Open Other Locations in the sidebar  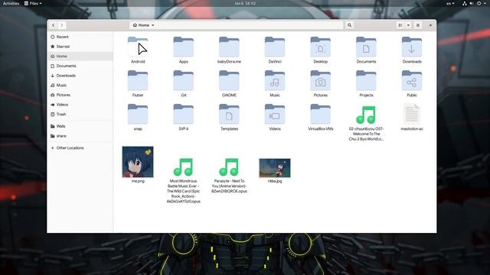pos(80,147)
